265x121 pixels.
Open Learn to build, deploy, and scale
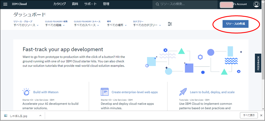212,92
